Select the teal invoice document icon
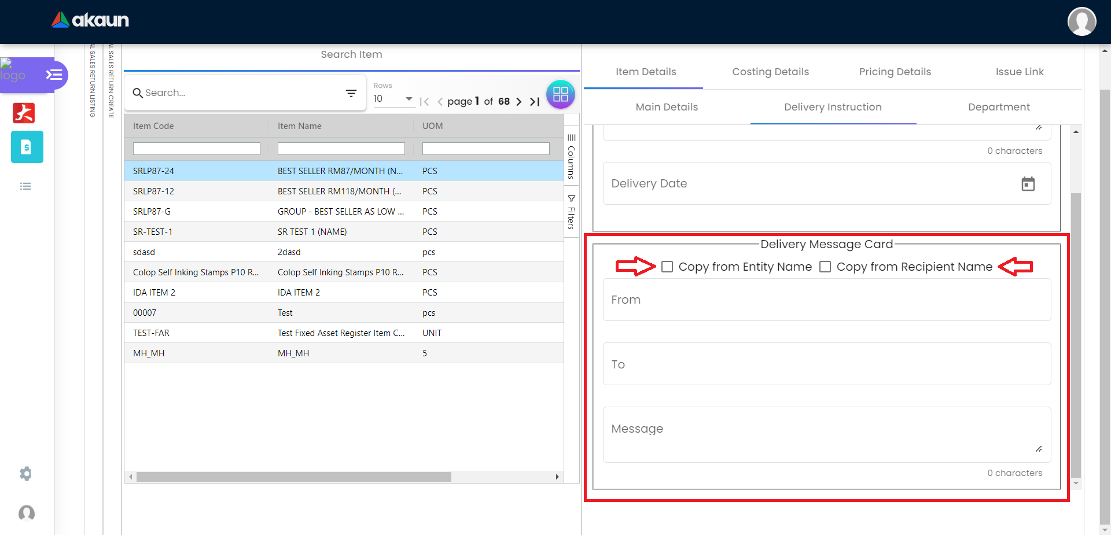The width and height of the screenshot is (1111, 535). click(x=27, y=147)
